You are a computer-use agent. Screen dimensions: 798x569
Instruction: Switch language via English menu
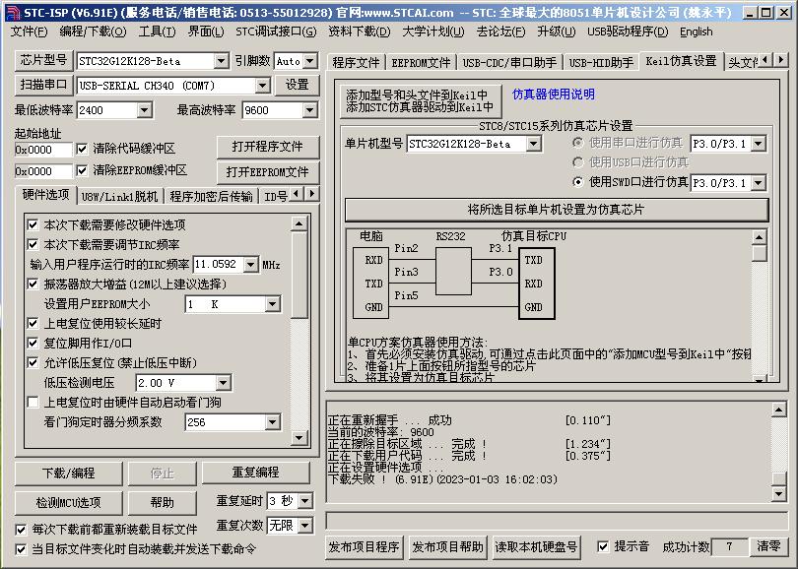(x=696, y=32)
